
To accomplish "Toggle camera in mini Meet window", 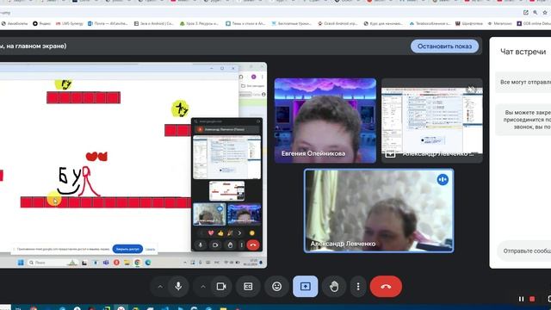I will click(x=215, y=245).
